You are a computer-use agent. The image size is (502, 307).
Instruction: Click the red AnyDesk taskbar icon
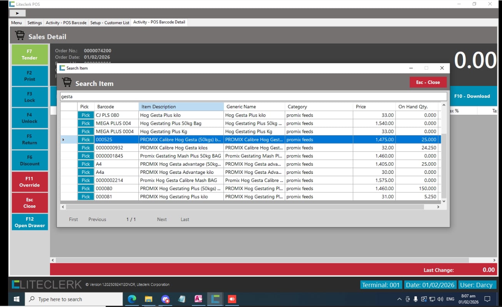pos(232,299)
